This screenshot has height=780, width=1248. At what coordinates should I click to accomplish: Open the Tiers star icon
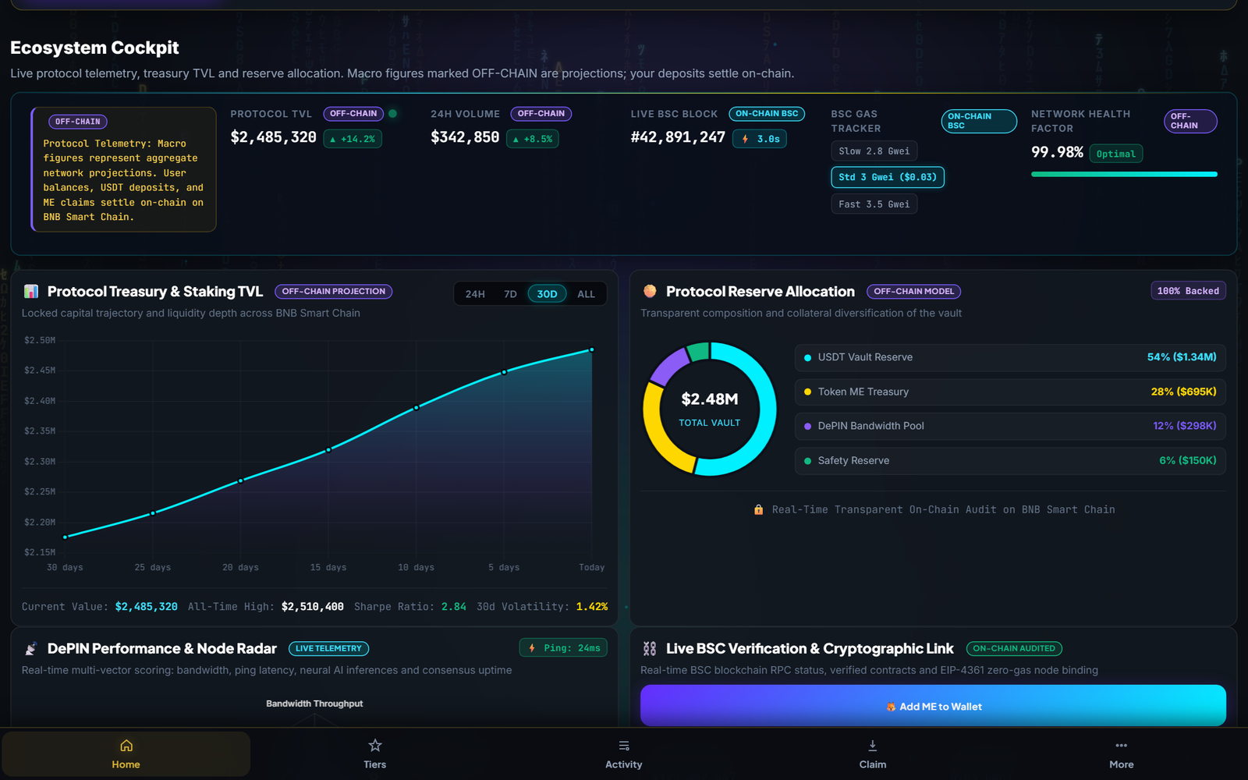coord(375,746)
